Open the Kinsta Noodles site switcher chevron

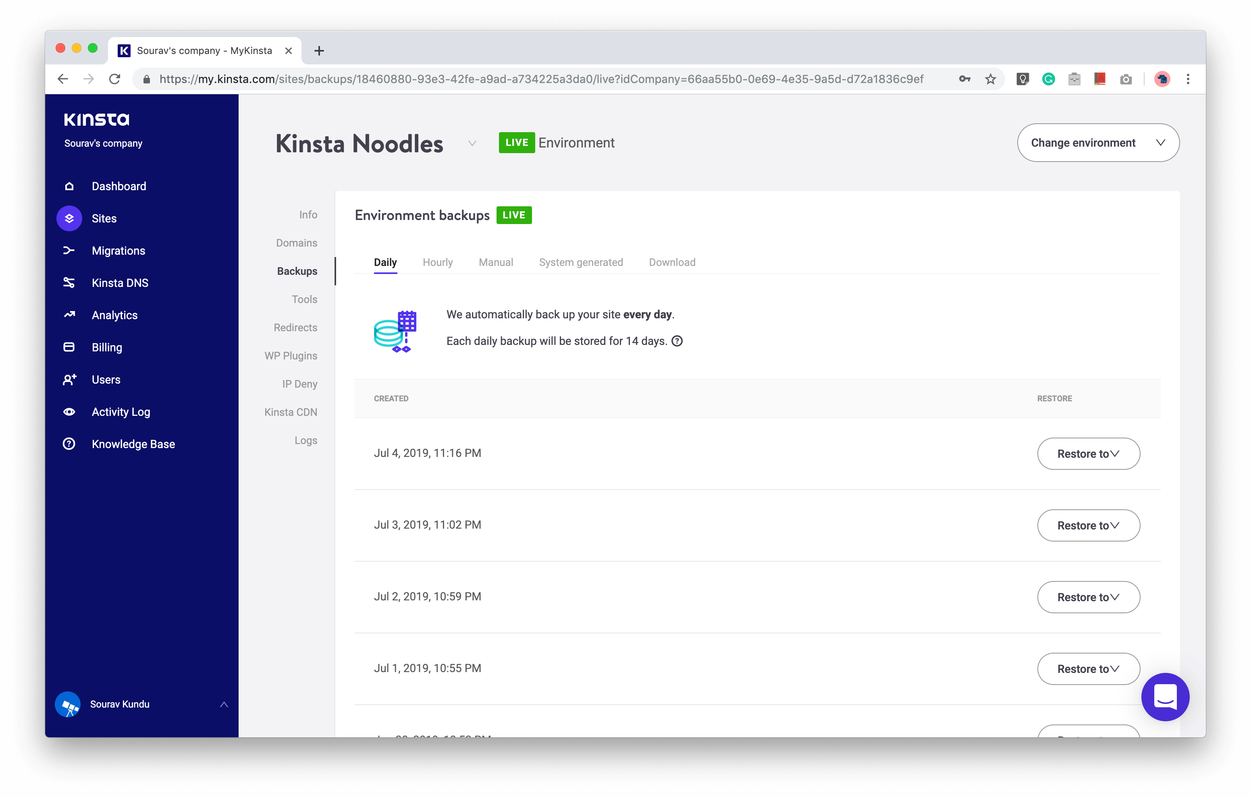[472, 143]
